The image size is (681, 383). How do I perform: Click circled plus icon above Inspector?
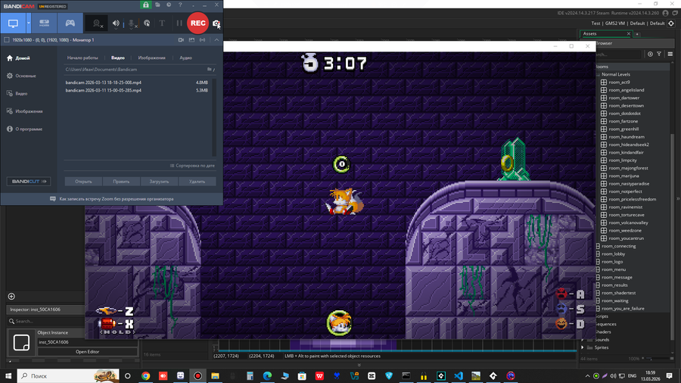pyautogui.click(x=11, y=297)
